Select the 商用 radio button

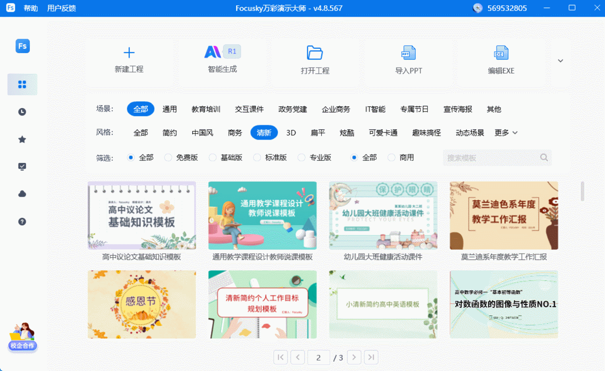pos(392,158)
